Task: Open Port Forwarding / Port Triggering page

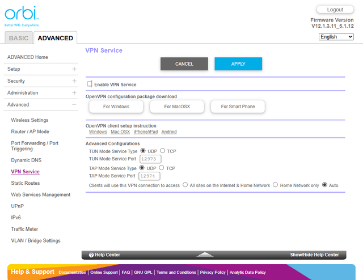Action: pos(35,146)
